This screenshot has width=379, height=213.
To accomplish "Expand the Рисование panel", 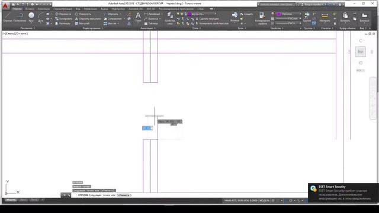I will point(28,28).
